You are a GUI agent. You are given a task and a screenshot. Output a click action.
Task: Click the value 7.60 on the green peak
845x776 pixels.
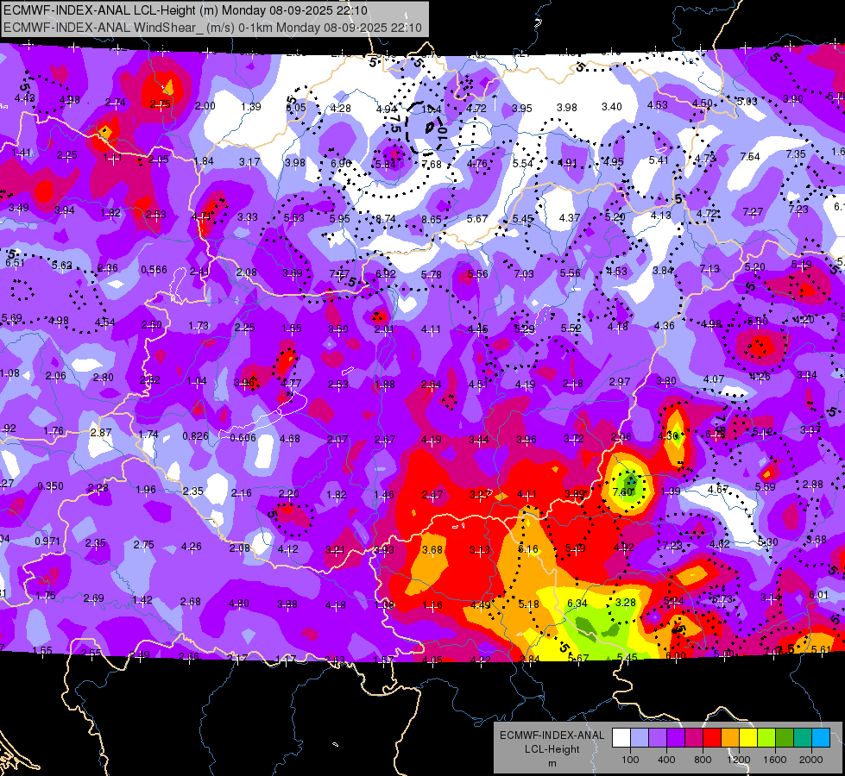[623, 492]
